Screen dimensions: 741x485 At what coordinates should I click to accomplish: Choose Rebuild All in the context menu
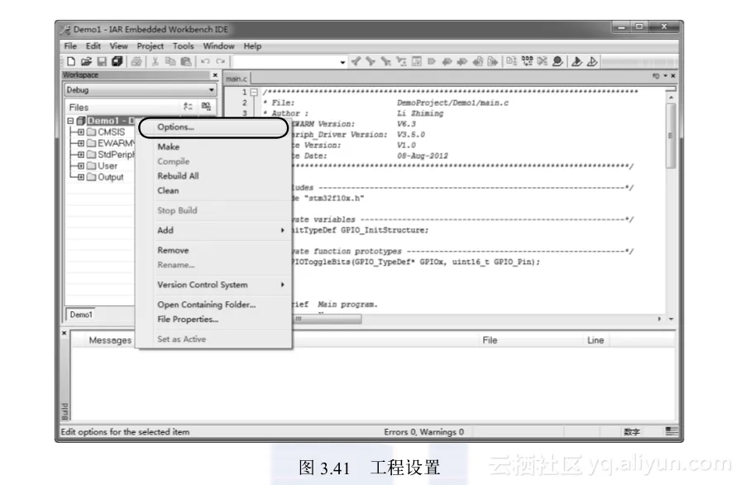coord(213,175)
